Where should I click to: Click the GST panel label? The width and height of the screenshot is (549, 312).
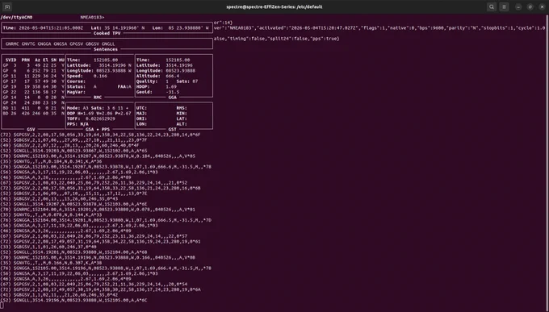(172, 130)
